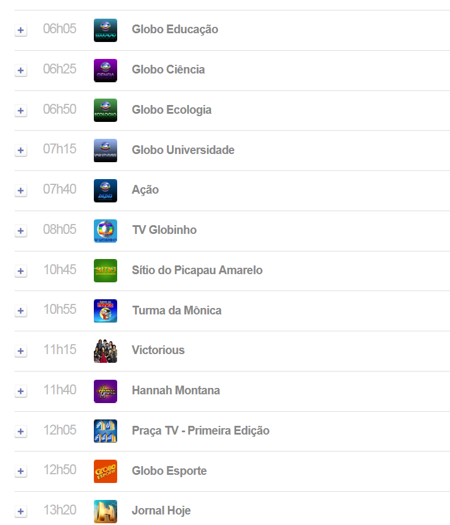This screenshot has height=525, width=450.
Task: Expand the 13h20 Jornal Hoje row
Action: 21,511
